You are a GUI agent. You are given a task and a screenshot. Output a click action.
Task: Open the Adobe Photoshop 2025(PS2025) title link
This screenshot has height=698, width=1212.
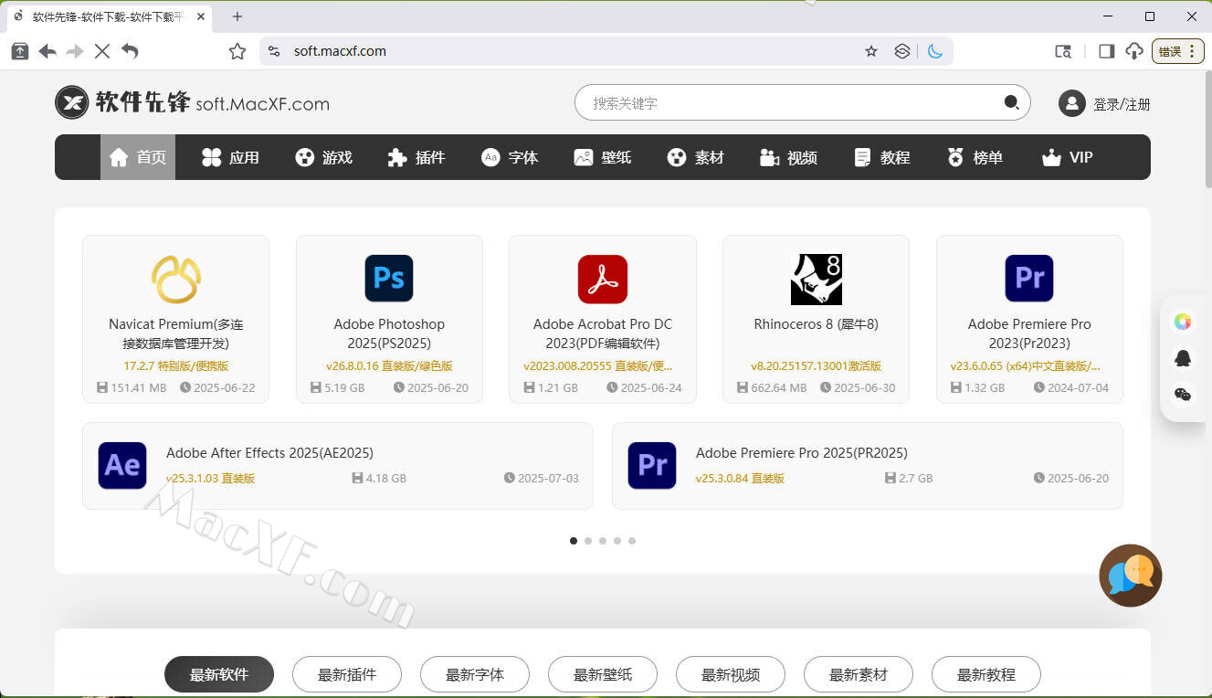click(x=389, y=333)
